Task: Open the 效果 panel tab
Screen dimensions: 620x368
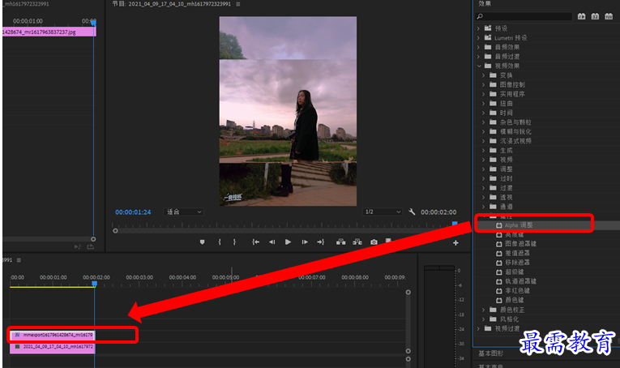Action: coord(485,3)
